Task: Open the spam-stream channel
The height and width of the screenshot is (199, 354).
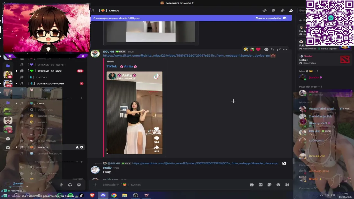Action: (x=51, y=141)
